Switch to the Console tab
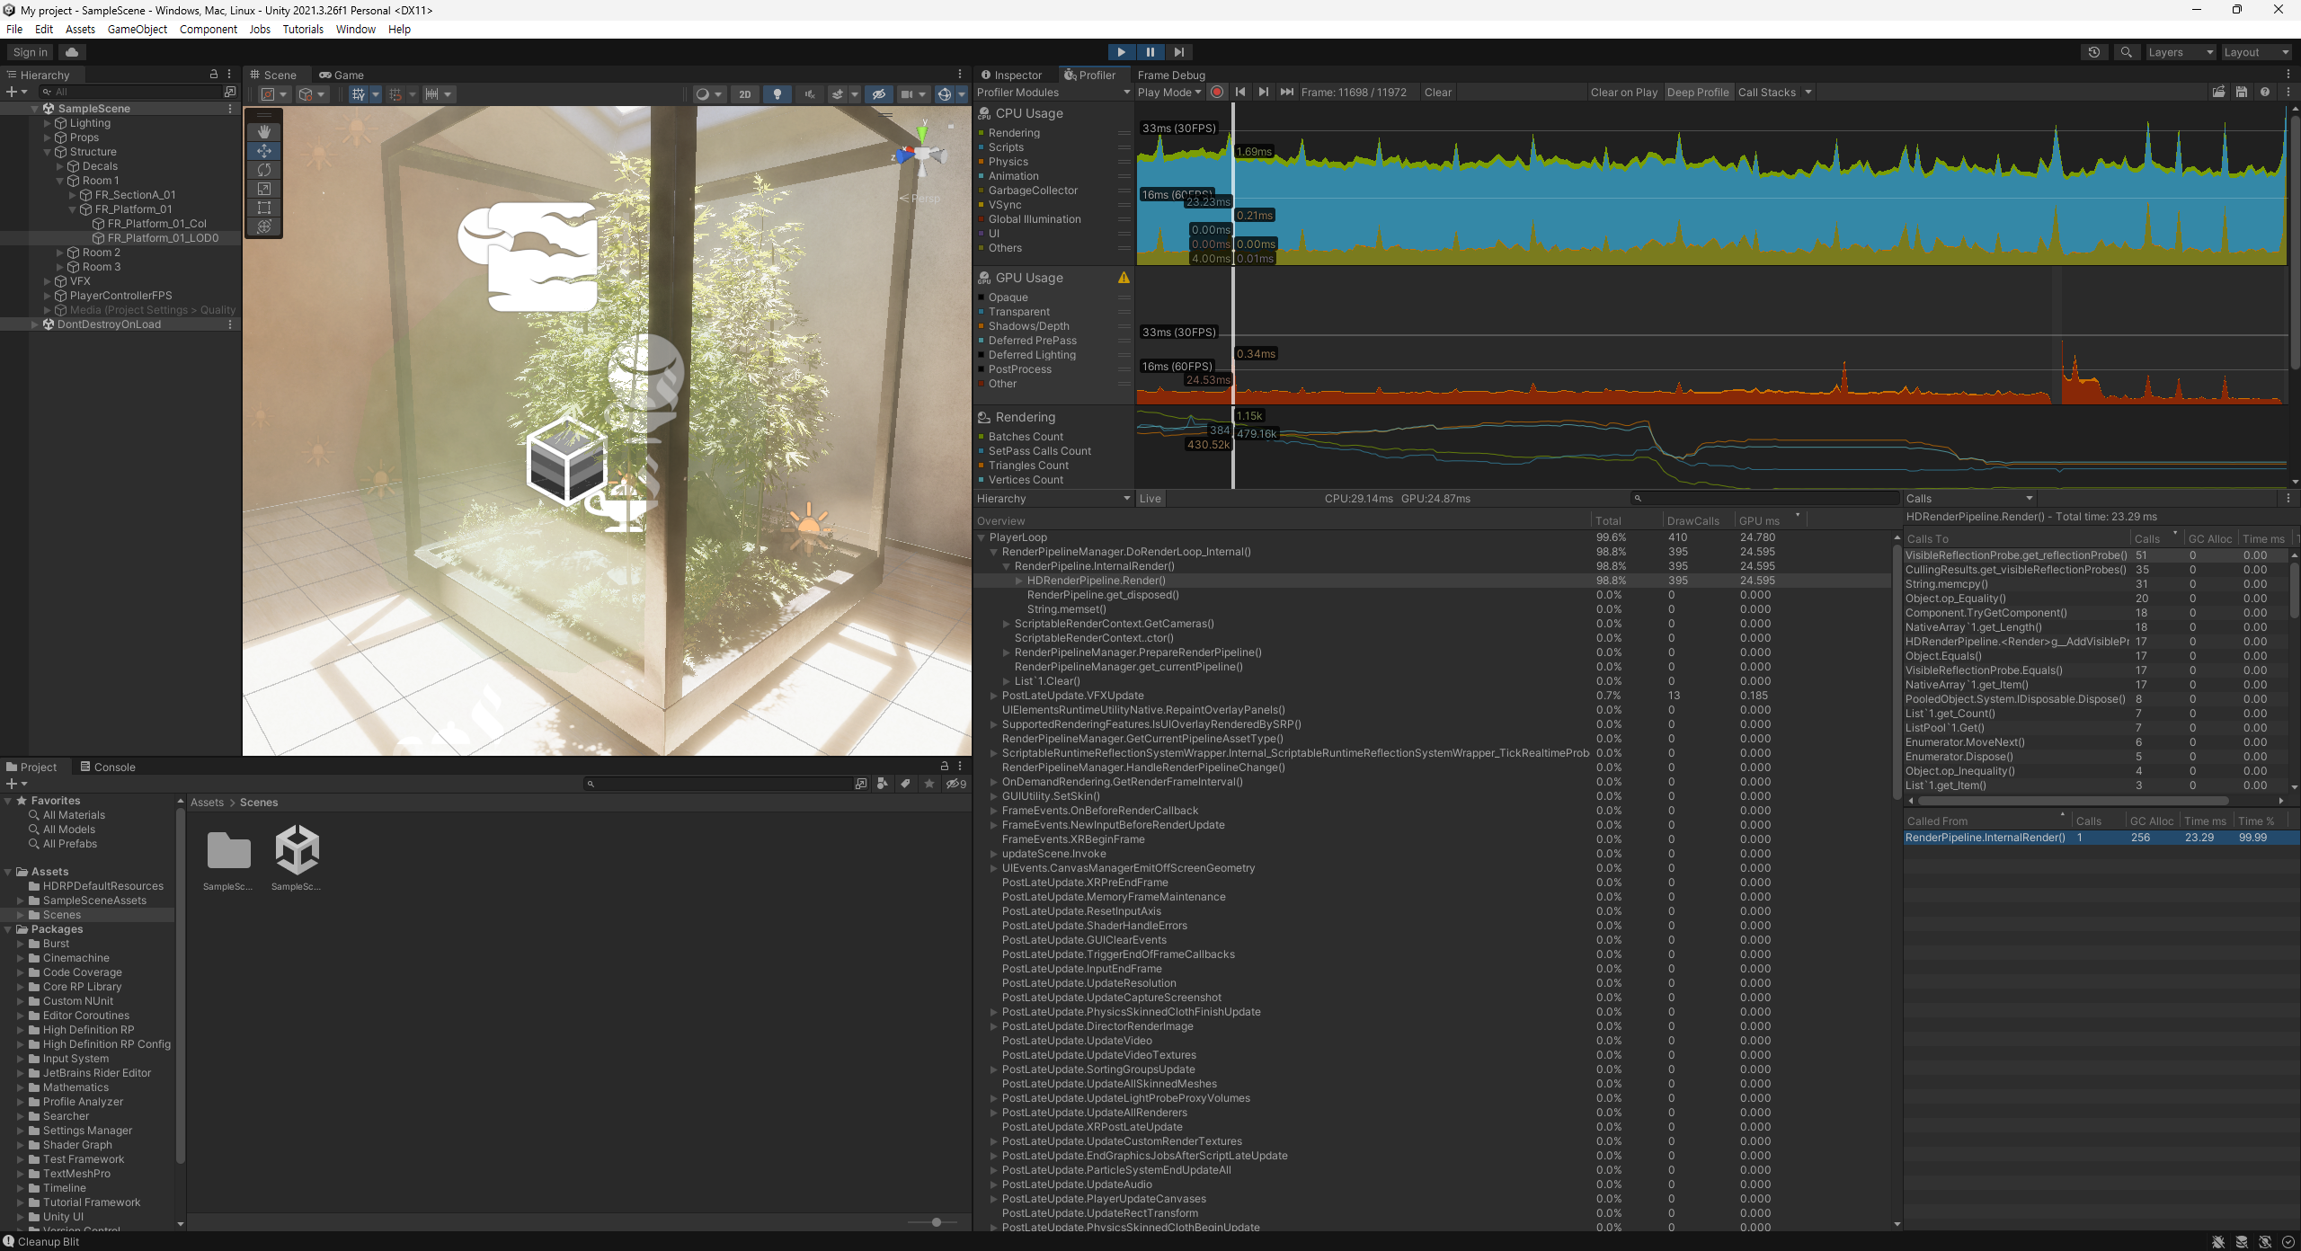Image resolution: width=2301 pixels, height=1251 pixels. pyautogui.click(x=108, y=767)
